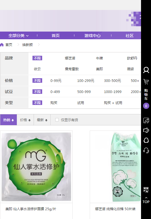Filter 试豆 range 500-999
The height and width of the screenshot is (219, 151).
84,92
